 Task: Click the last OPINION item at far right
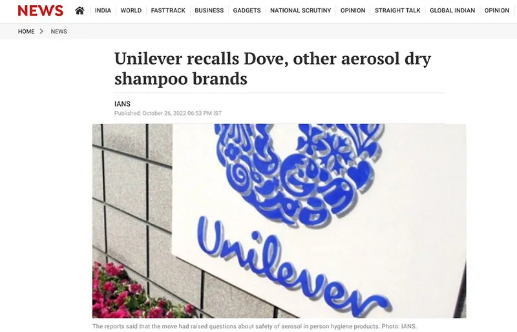click(497, 10)
